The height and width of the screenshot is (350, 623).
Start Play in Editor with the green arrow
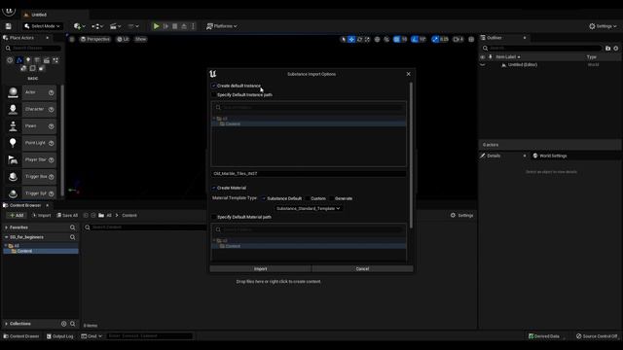coord(156,26)
